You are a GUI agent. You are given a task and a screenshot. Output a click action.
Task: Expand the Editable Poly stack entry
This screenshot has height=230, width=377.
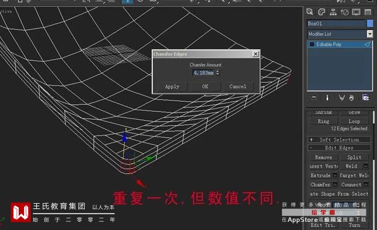click(312, 44)
